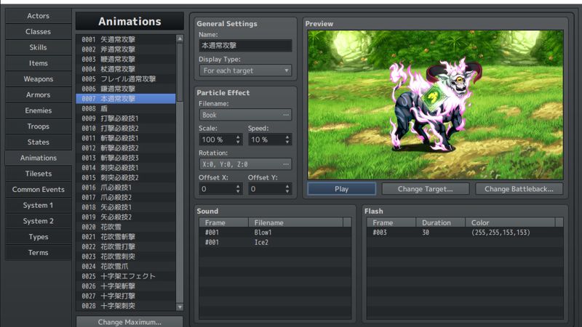This screenshot has width=582, height=327.
Task: Select animation 0008 盾
Action: tap(126, 108)
